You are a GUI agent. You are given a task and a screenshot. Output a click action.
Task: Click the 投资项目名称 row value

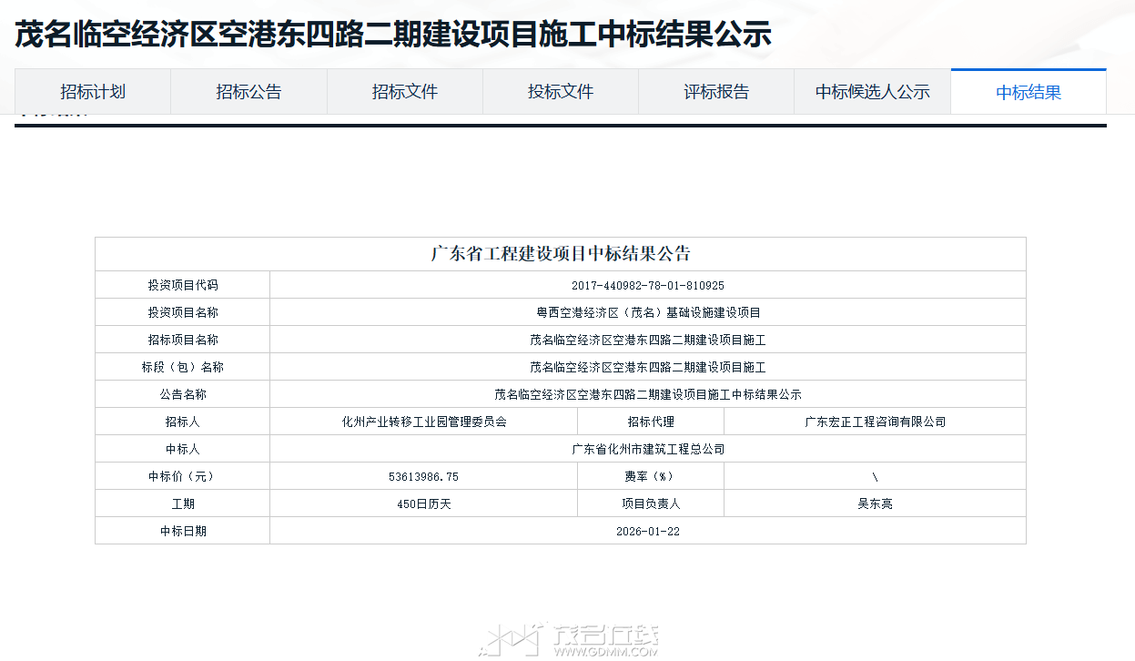[x=646, y=311]
